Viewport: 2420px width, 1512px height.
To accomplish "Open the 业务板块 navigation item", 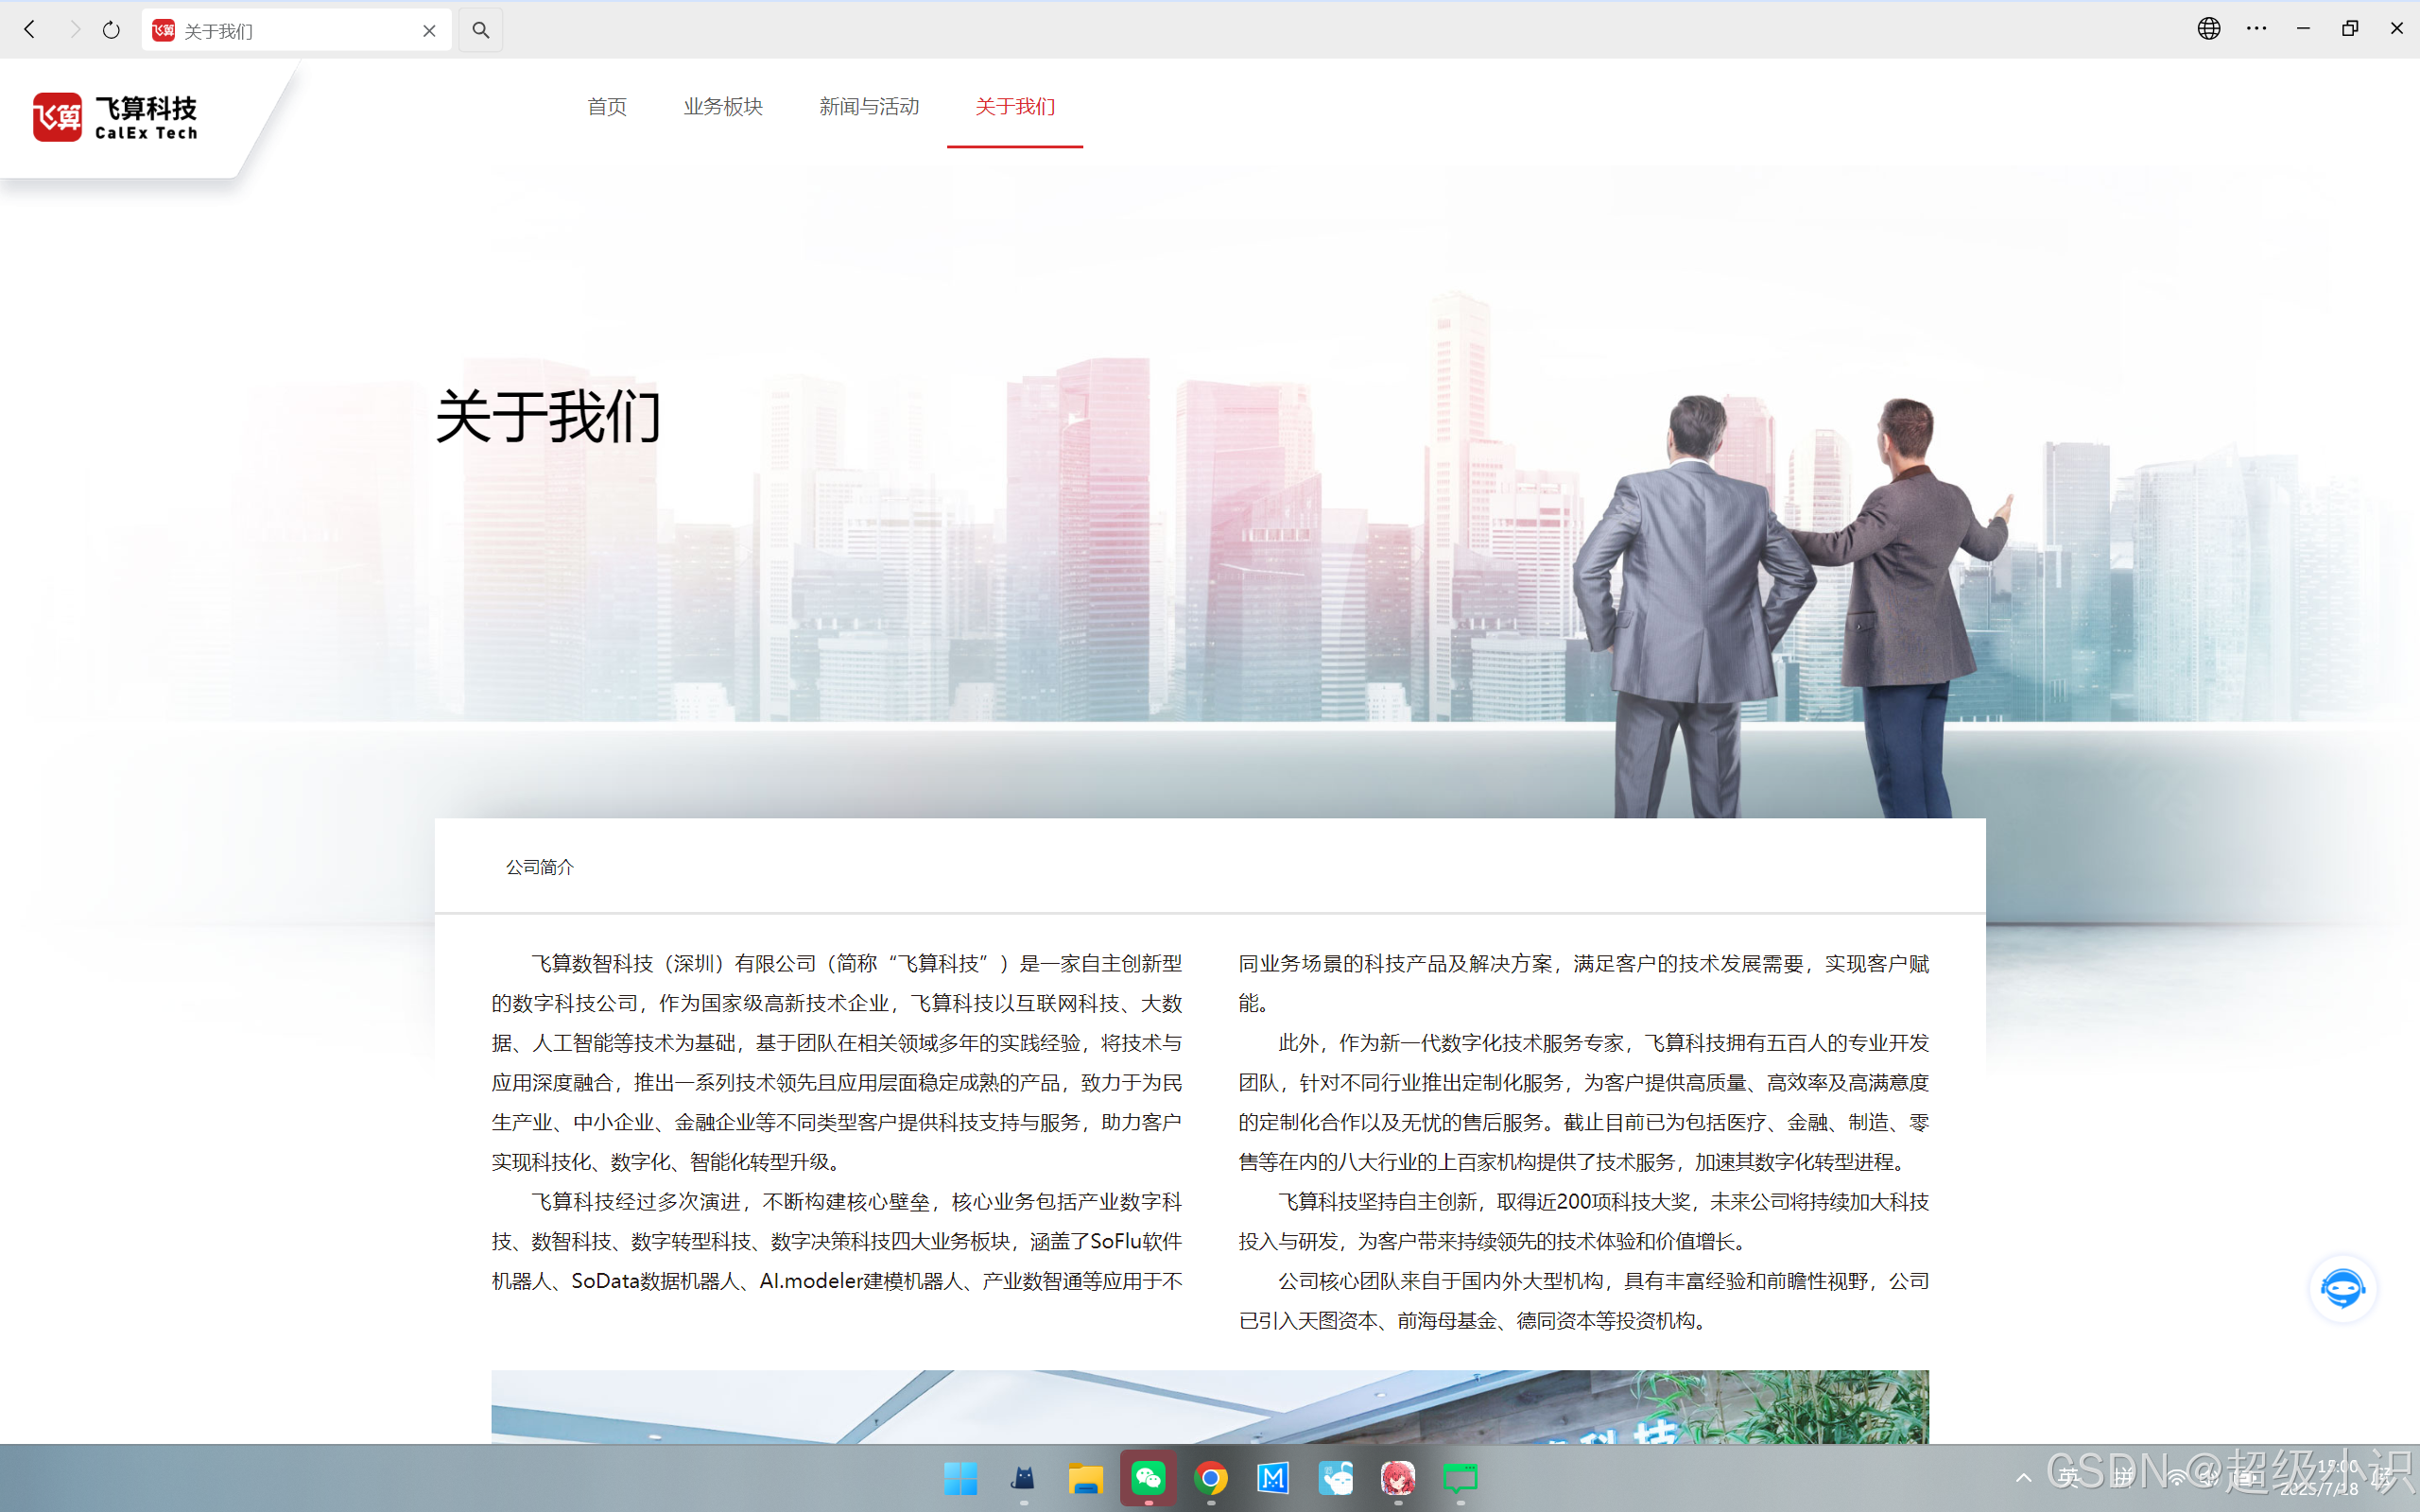I will click(723, 106).
